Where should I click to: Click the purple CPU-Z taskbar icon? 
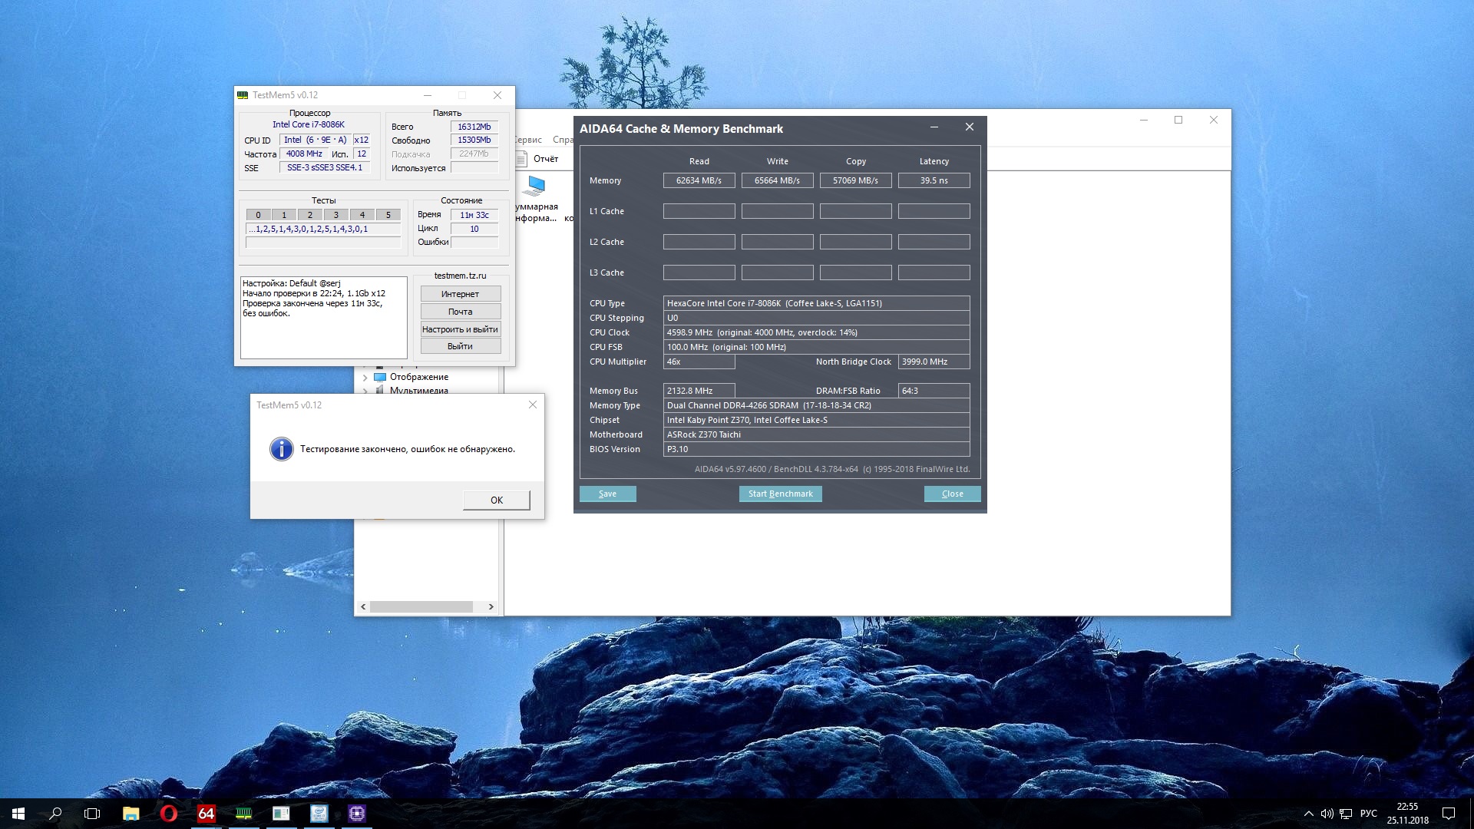tap(356, 814)
